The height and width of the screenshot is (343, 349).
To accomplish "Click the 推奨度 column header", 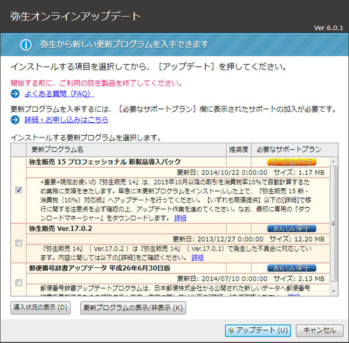I will (x=238, y=150).
